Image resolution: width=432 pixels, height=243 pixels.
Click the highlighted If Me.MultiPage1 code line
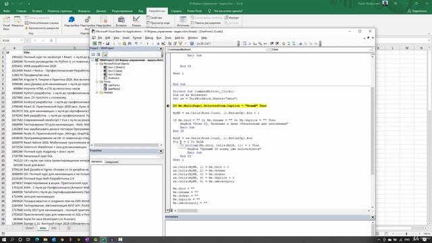[219, 106]
